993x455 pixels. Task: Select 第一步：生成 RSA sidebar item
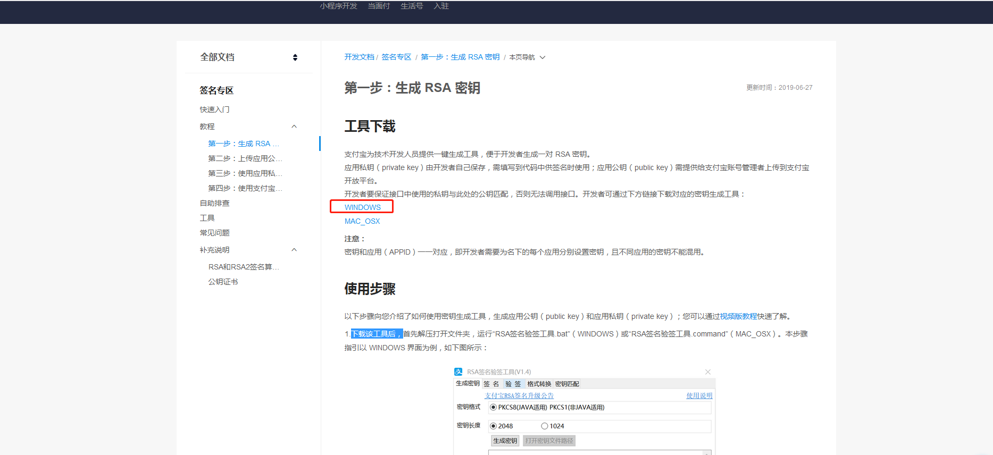pyautogui.click(x=244, y=144)
